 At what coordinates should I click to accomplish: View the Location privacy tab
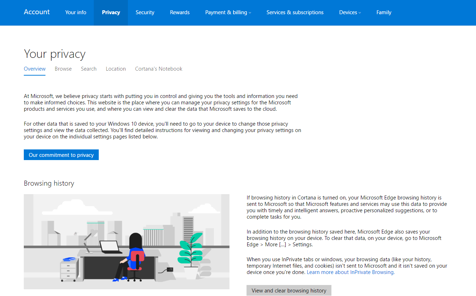[115, 69]
